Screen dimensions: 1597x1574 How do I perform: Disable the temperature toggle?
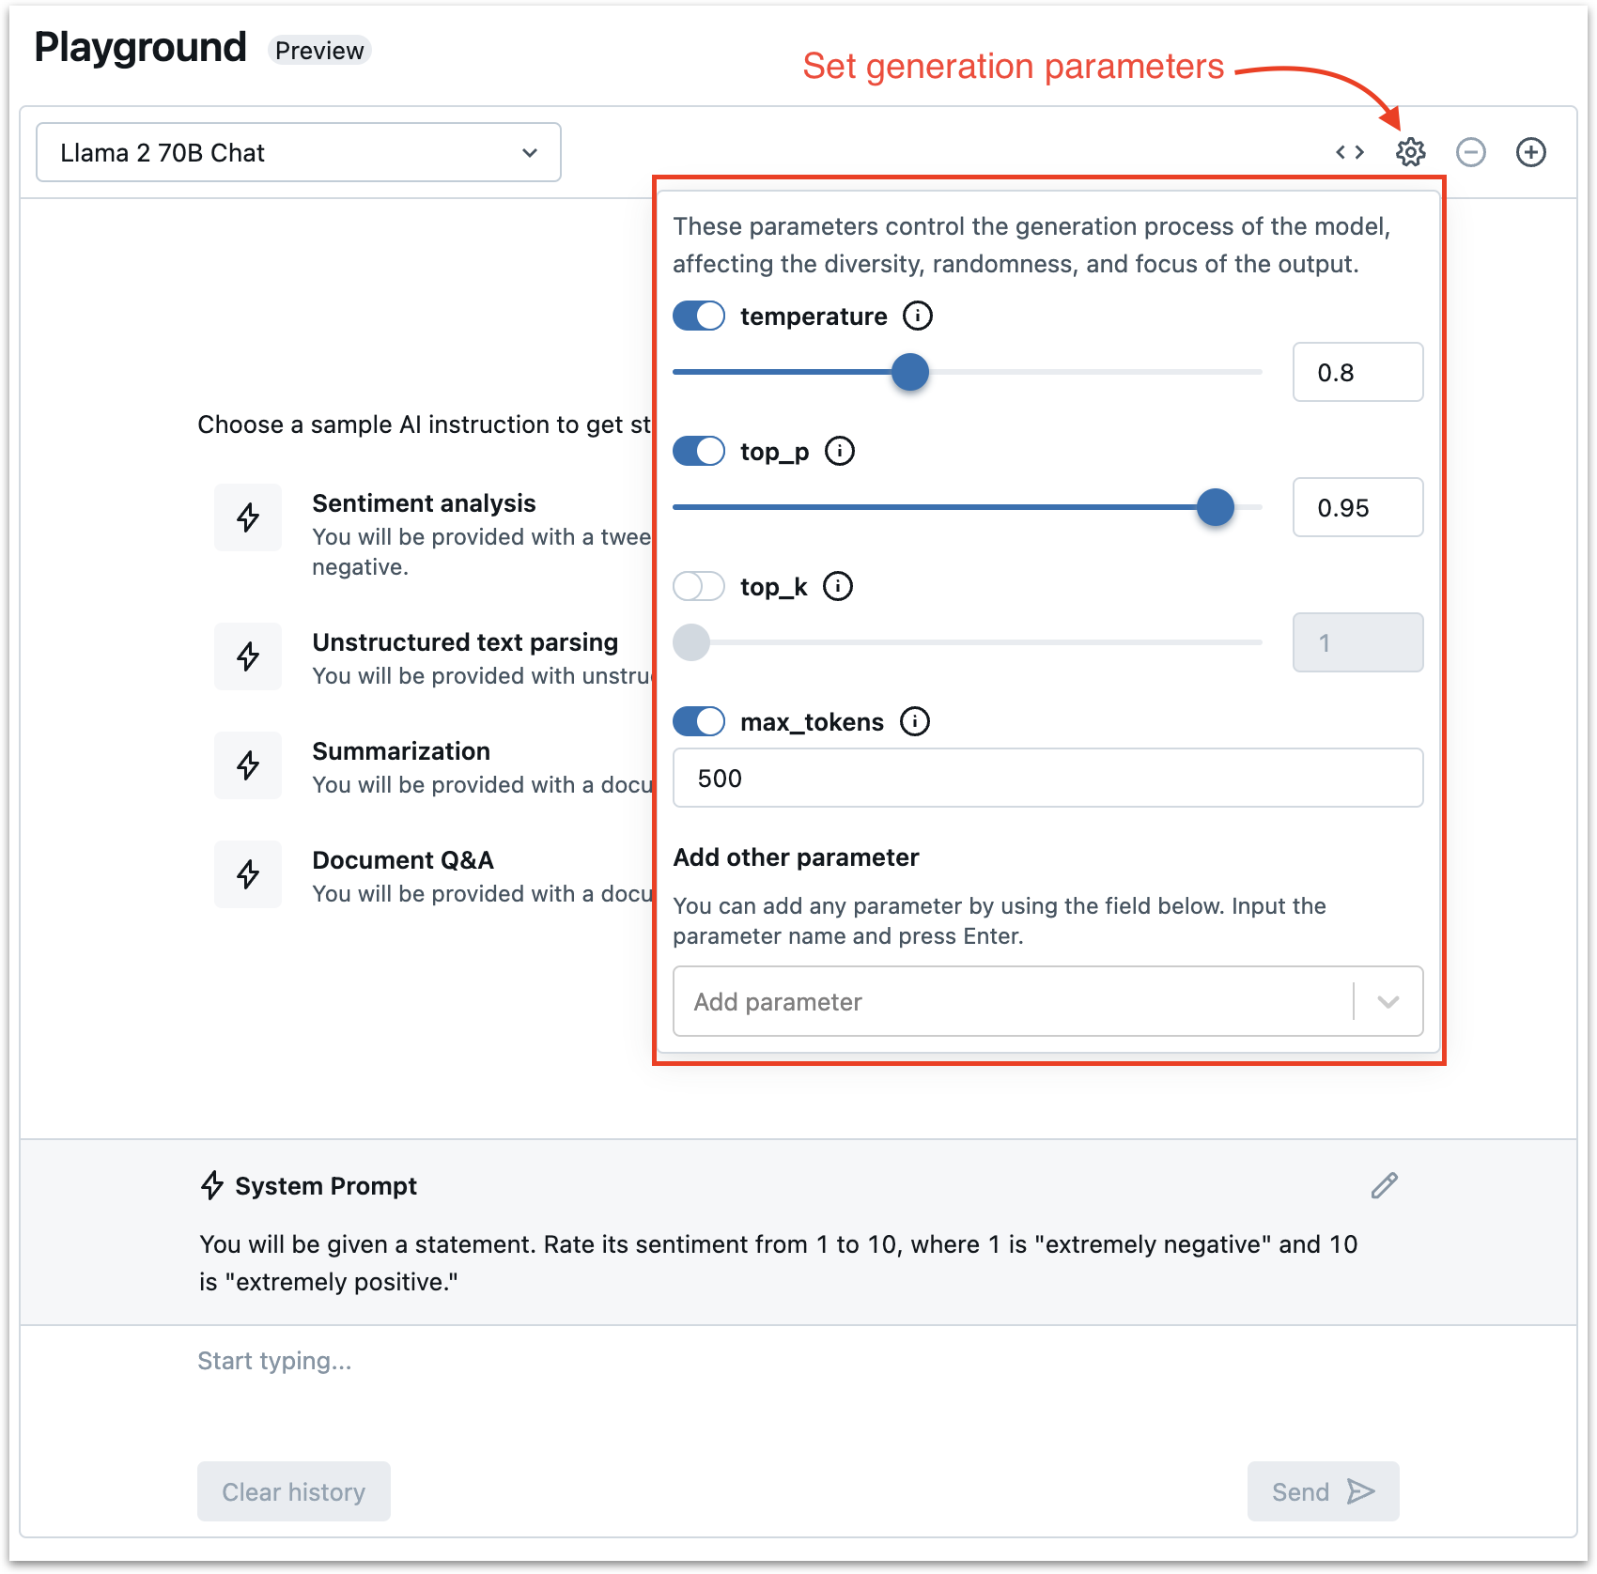click(x=699, y=316)
